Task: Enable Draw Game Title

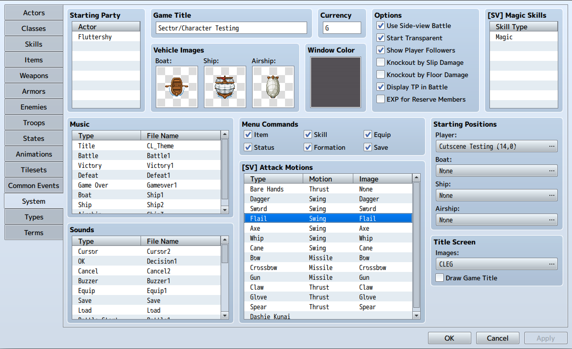Action: pyautogui.click(x=439, y=277)
